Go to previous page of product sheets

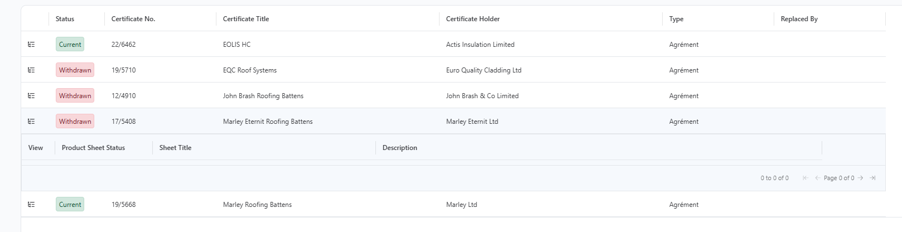(818, 178)
